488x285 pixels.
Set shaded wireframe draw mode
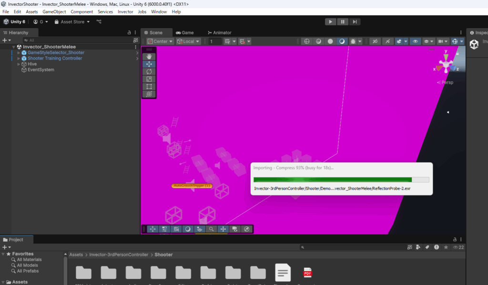[318, 41]
